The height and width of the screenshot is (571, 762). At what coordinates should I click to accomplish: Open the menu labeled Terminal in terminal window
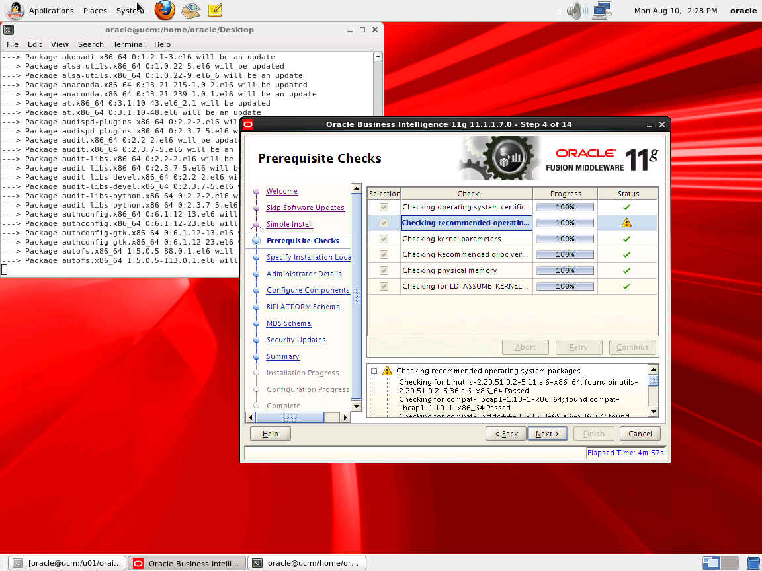point(129,44)
